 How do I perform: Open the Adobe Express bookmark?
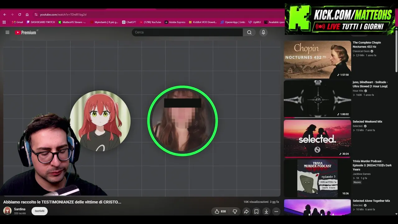coord(175,22)
